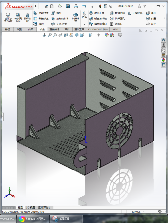The image size is (168, 223).
Task: Choose the 褶边 hem tool
Action: click(x=38, y=24)
